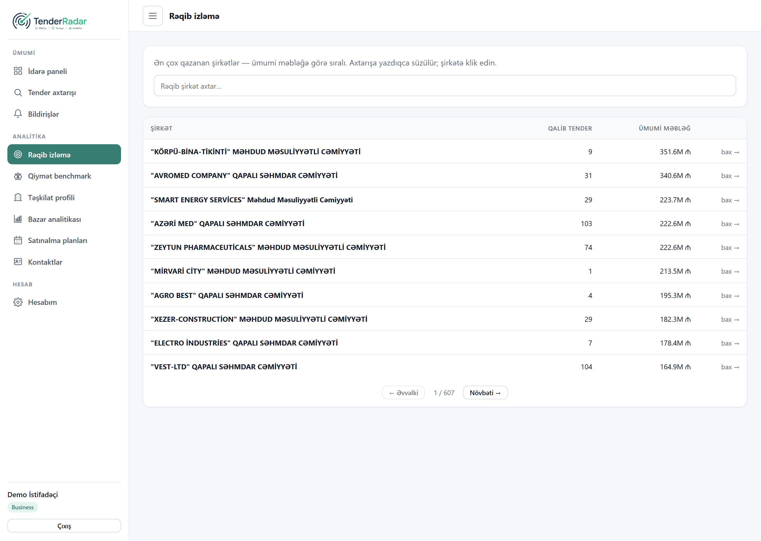Viewport: 761px width, 541px height.
Task: Click the "VEST-LTD" company name
Action: pos(224,367)
